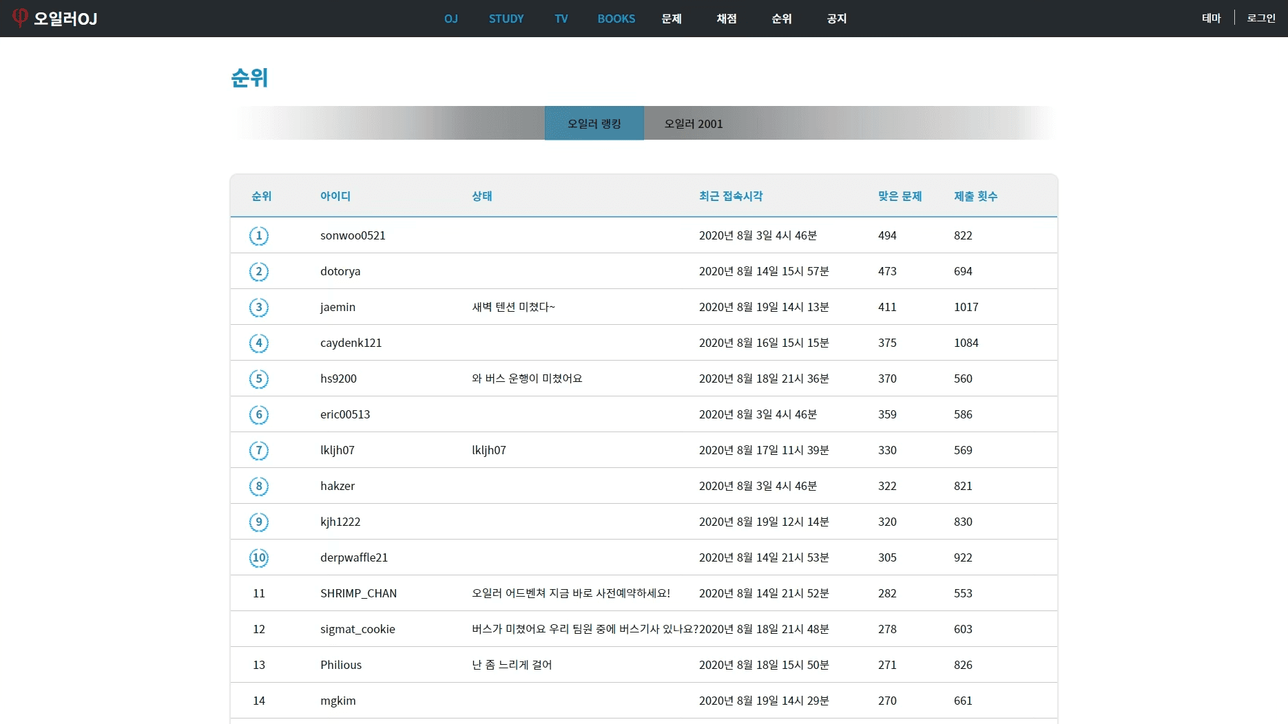Click the rank 4 badge icon

click(x=259, y=343)
